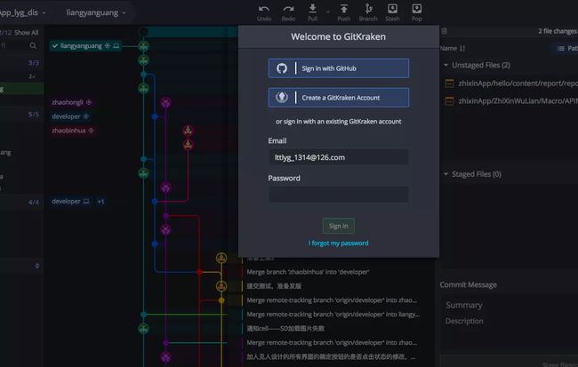Open the Pull options dropdown arrow
Image resolution: width=578 pixels, height=367 pixels.
[x=328, y=12]
